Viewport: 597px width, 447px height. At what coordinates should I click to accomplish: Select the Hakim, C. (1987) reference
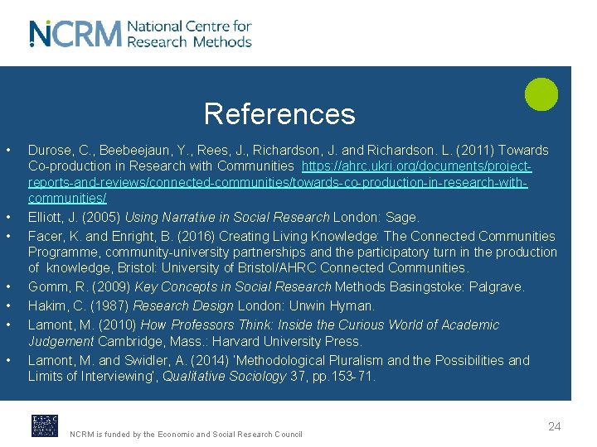pos(201,306)
